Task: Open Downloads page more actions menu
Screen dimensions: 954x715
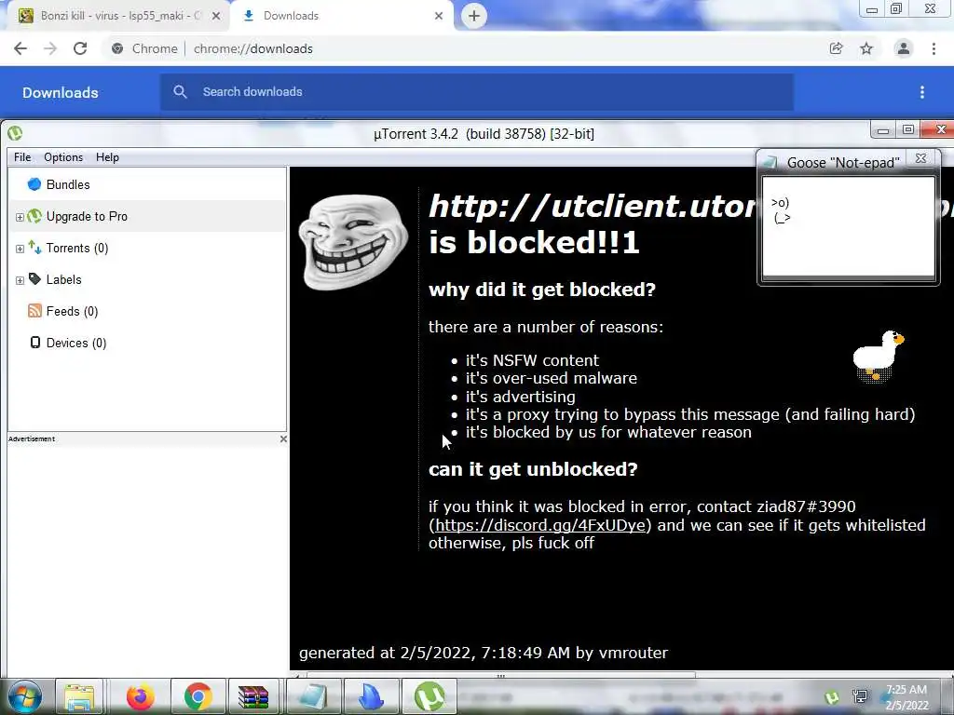Action: [x=922, y=92]
